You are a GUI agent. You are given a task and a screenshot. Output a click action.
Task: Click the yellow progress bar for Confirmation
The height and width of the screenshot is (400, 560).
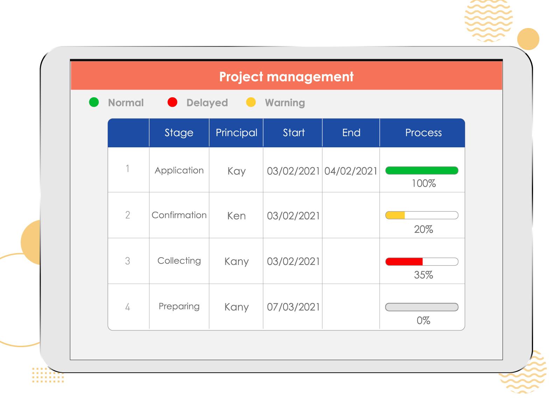[395, 215]
